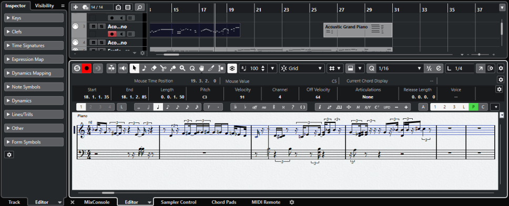Toggle the triplet T button
Screen dimensions: 509x206
(208, 107)
